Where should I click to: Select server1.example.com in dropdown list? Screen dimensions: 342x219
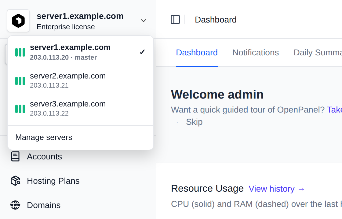pos(81,52)
